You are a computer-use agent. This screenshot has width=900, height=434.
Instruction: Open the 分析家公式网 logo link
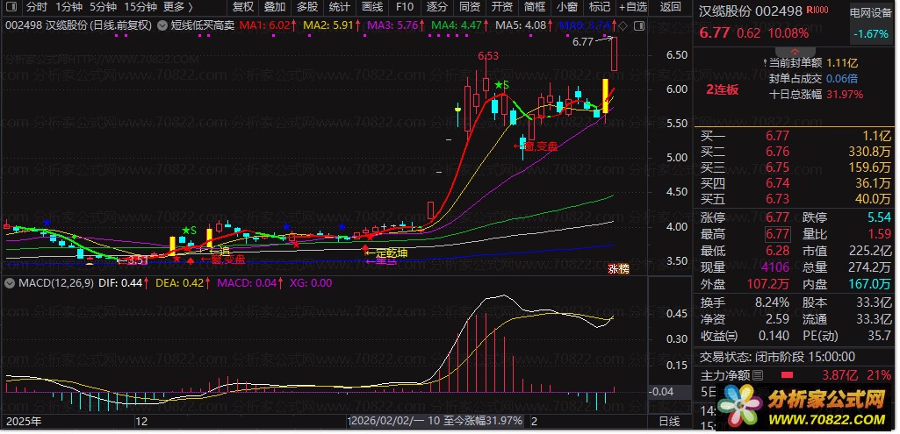click(x=803, y=407)
